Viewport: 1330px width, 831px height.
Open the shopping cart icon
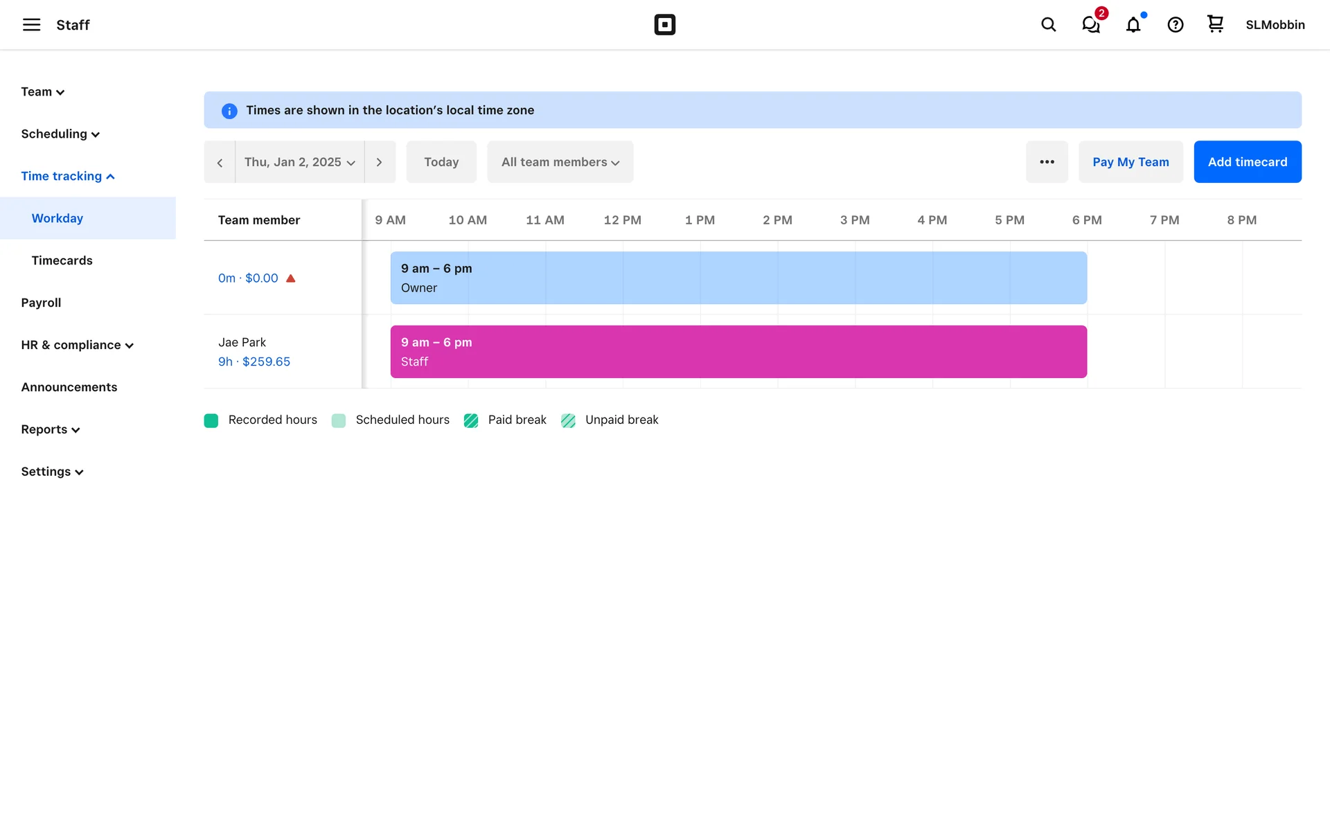[1215, 24]
